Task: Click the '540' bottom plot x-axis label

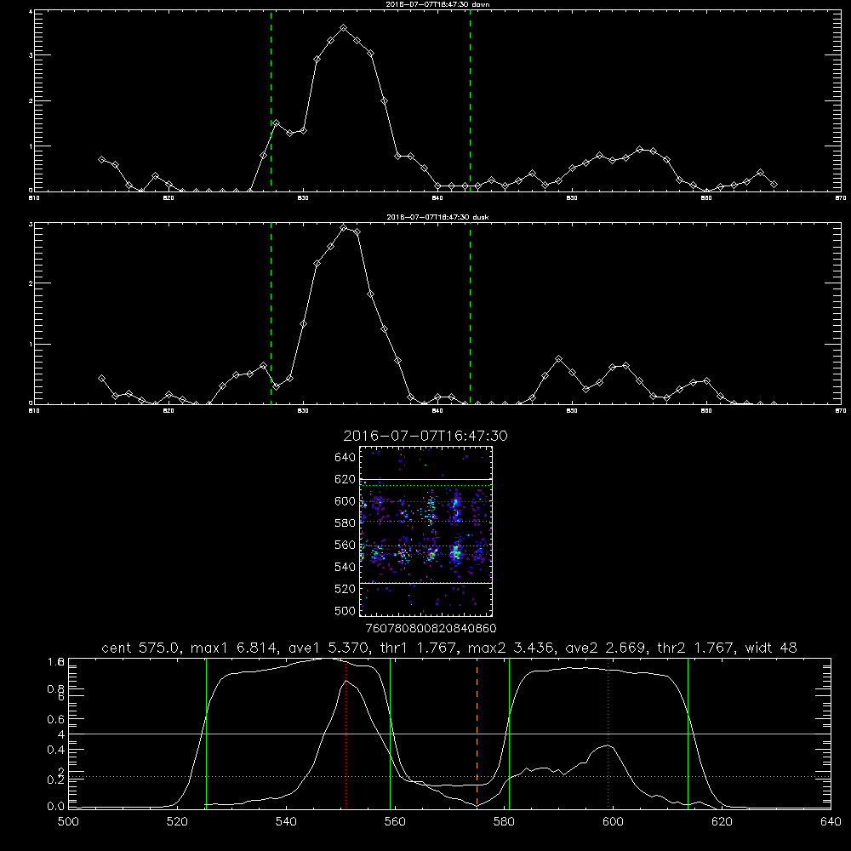Action: click(x=286, y=822)
